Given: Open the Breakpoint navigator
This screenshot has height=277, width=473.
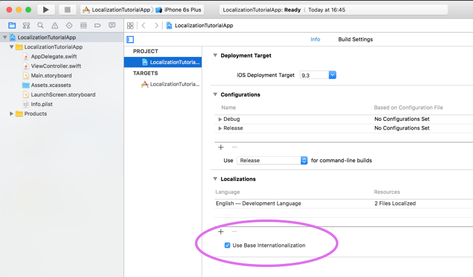Looking at the screenshot, I should 98,25.
